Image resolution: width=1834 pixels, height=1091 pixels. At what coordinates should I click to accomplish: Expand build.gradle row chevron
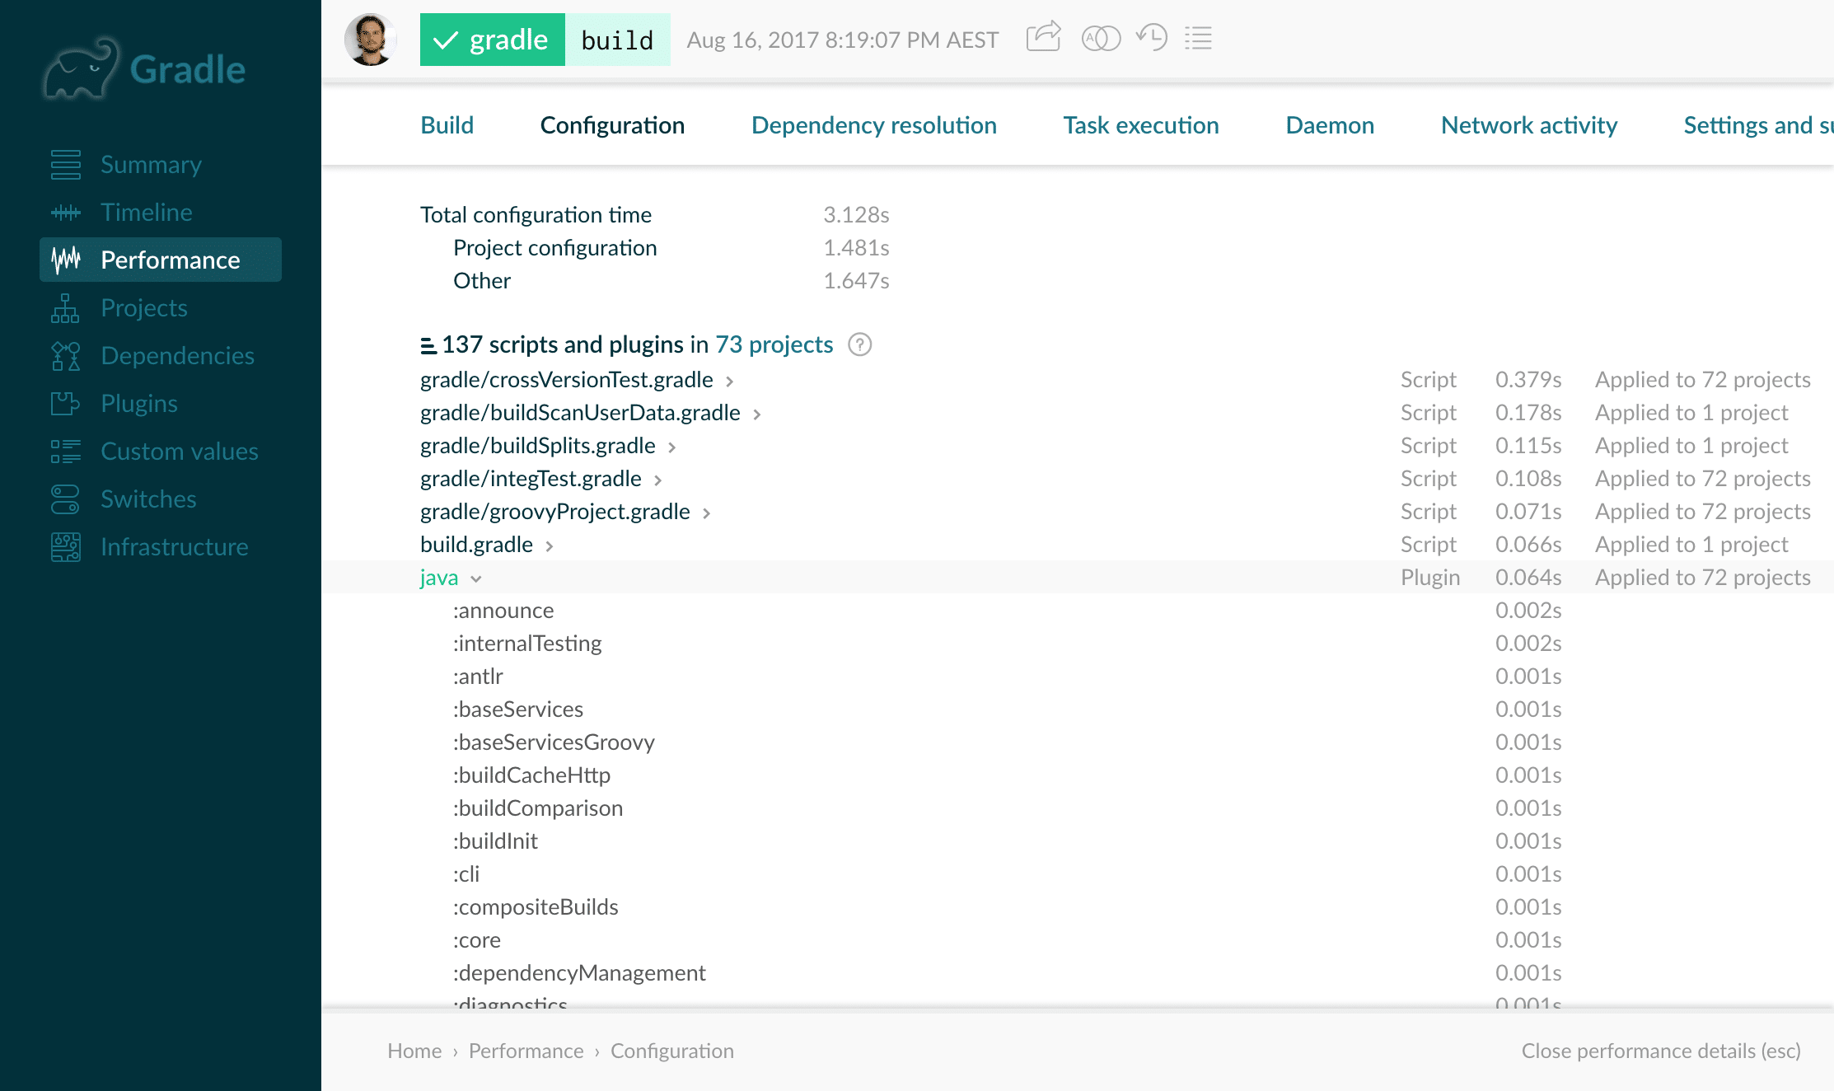coord(549,545)
